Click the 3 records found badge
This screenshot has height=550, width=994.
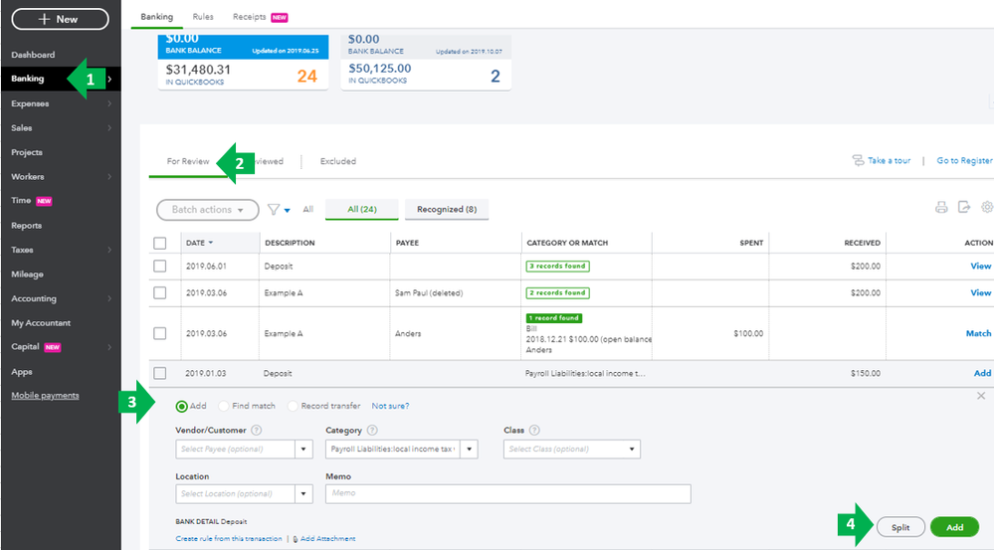click(557, 267)
